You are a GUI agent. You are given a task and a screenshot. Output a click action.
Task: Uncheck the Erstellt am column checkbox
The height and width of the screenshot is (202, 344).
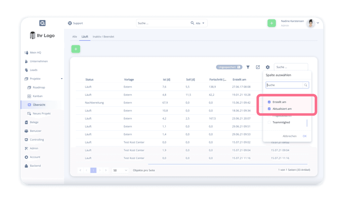pos(269,102)
